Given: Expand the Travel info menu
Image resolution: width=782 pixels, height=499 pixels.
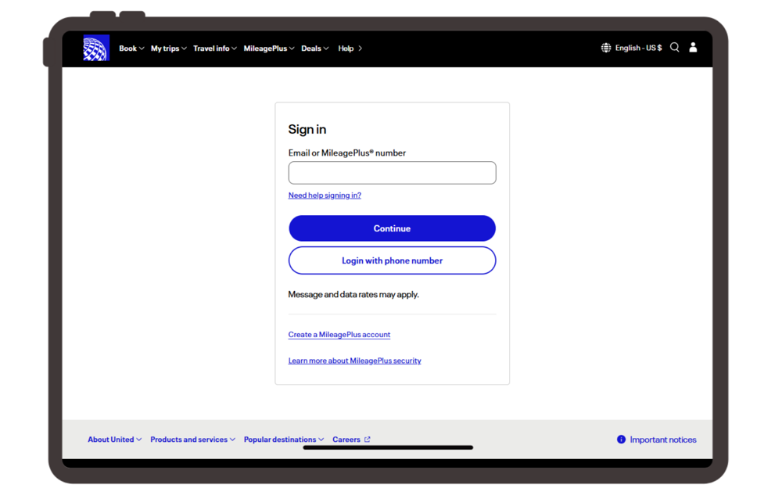Looking at the screenshot, I should point(215,48).
